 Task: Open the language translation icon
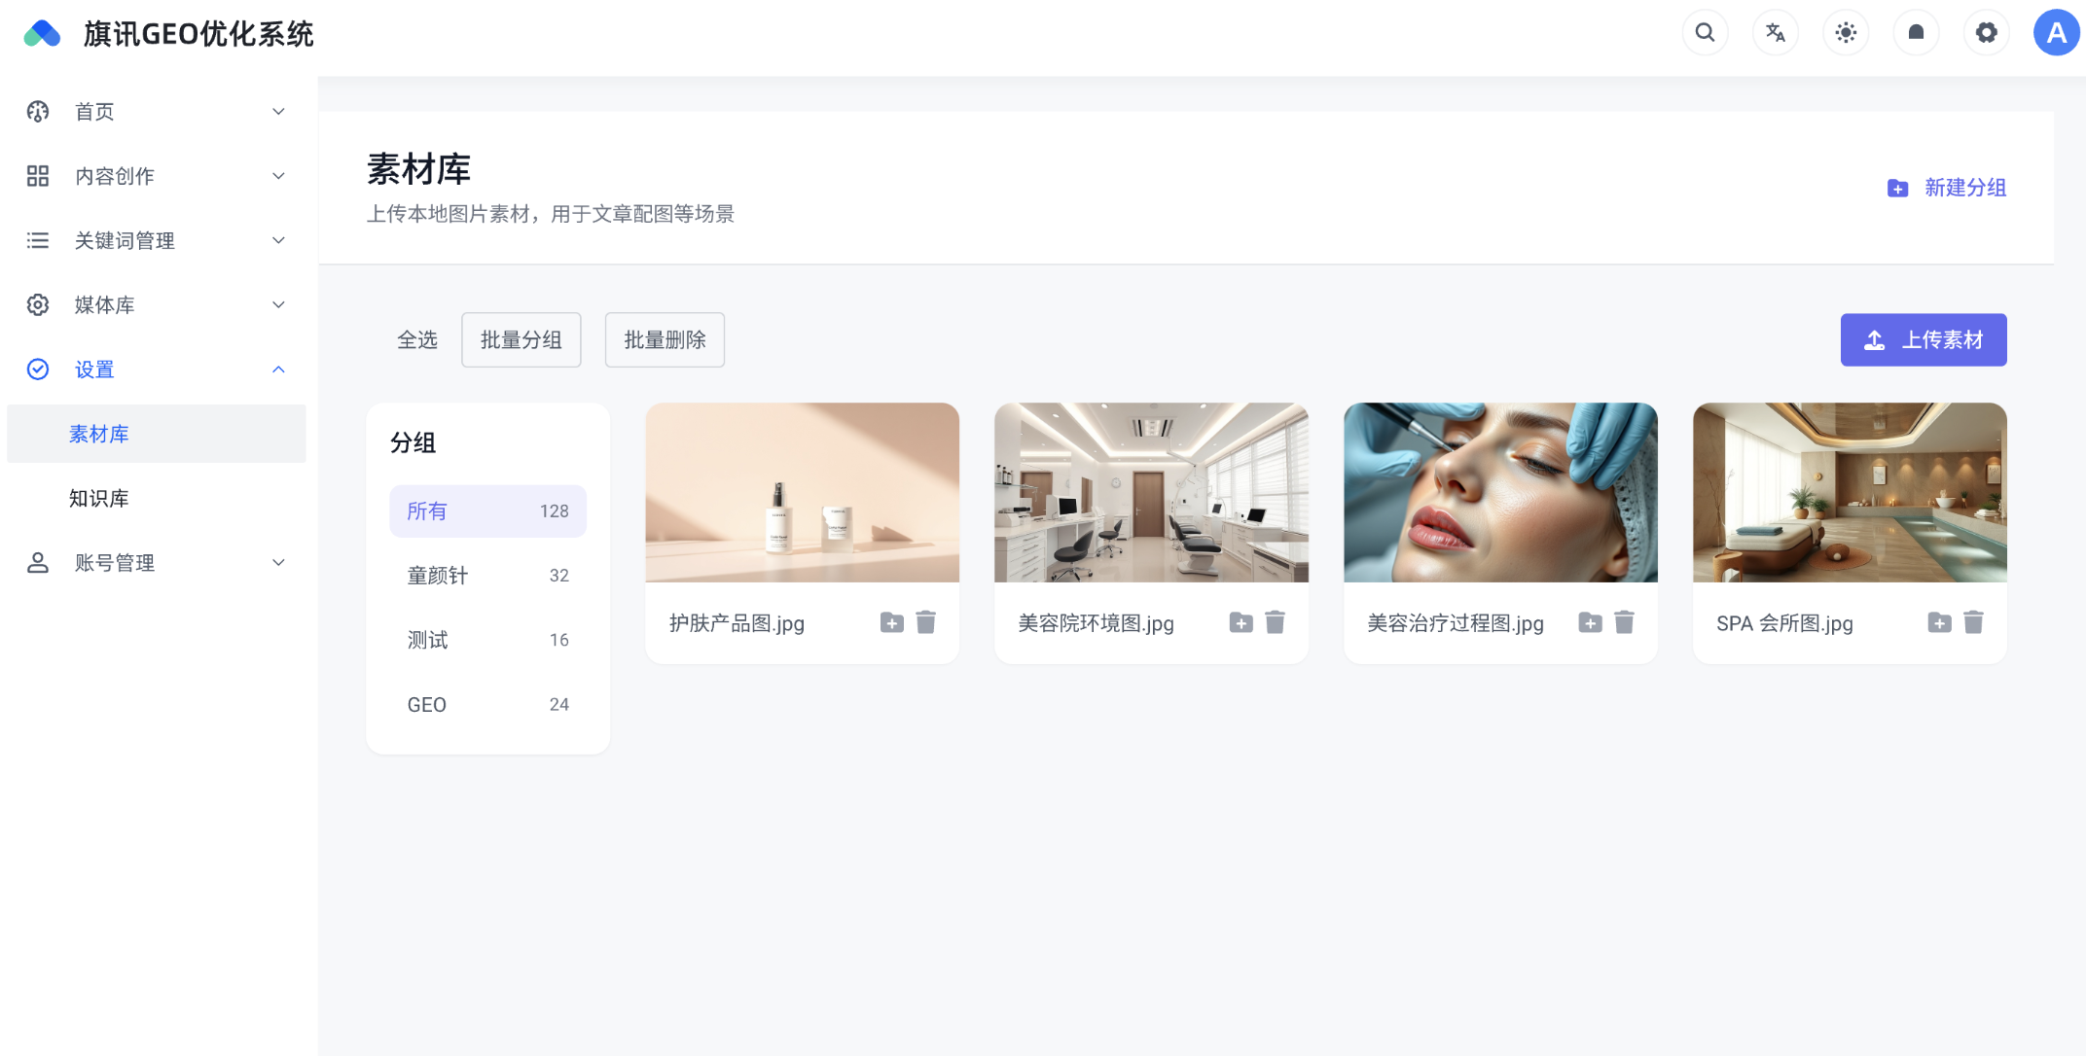[1775, 33]
